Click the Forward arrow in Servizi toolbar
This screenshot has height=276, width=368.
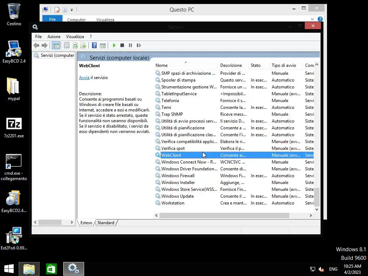coord(44,45)
